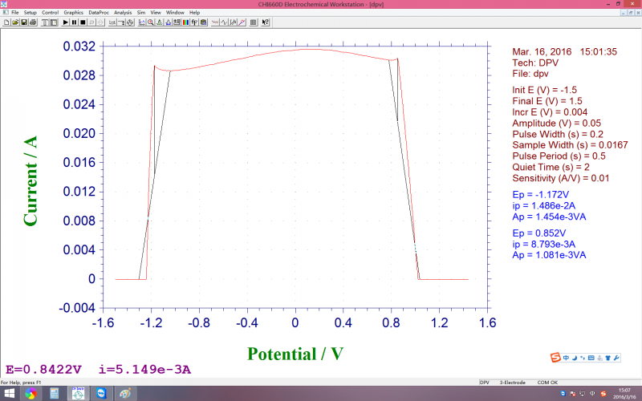Click the 'Init E (V) = -1.5' parameter

(x=544, y=90)
